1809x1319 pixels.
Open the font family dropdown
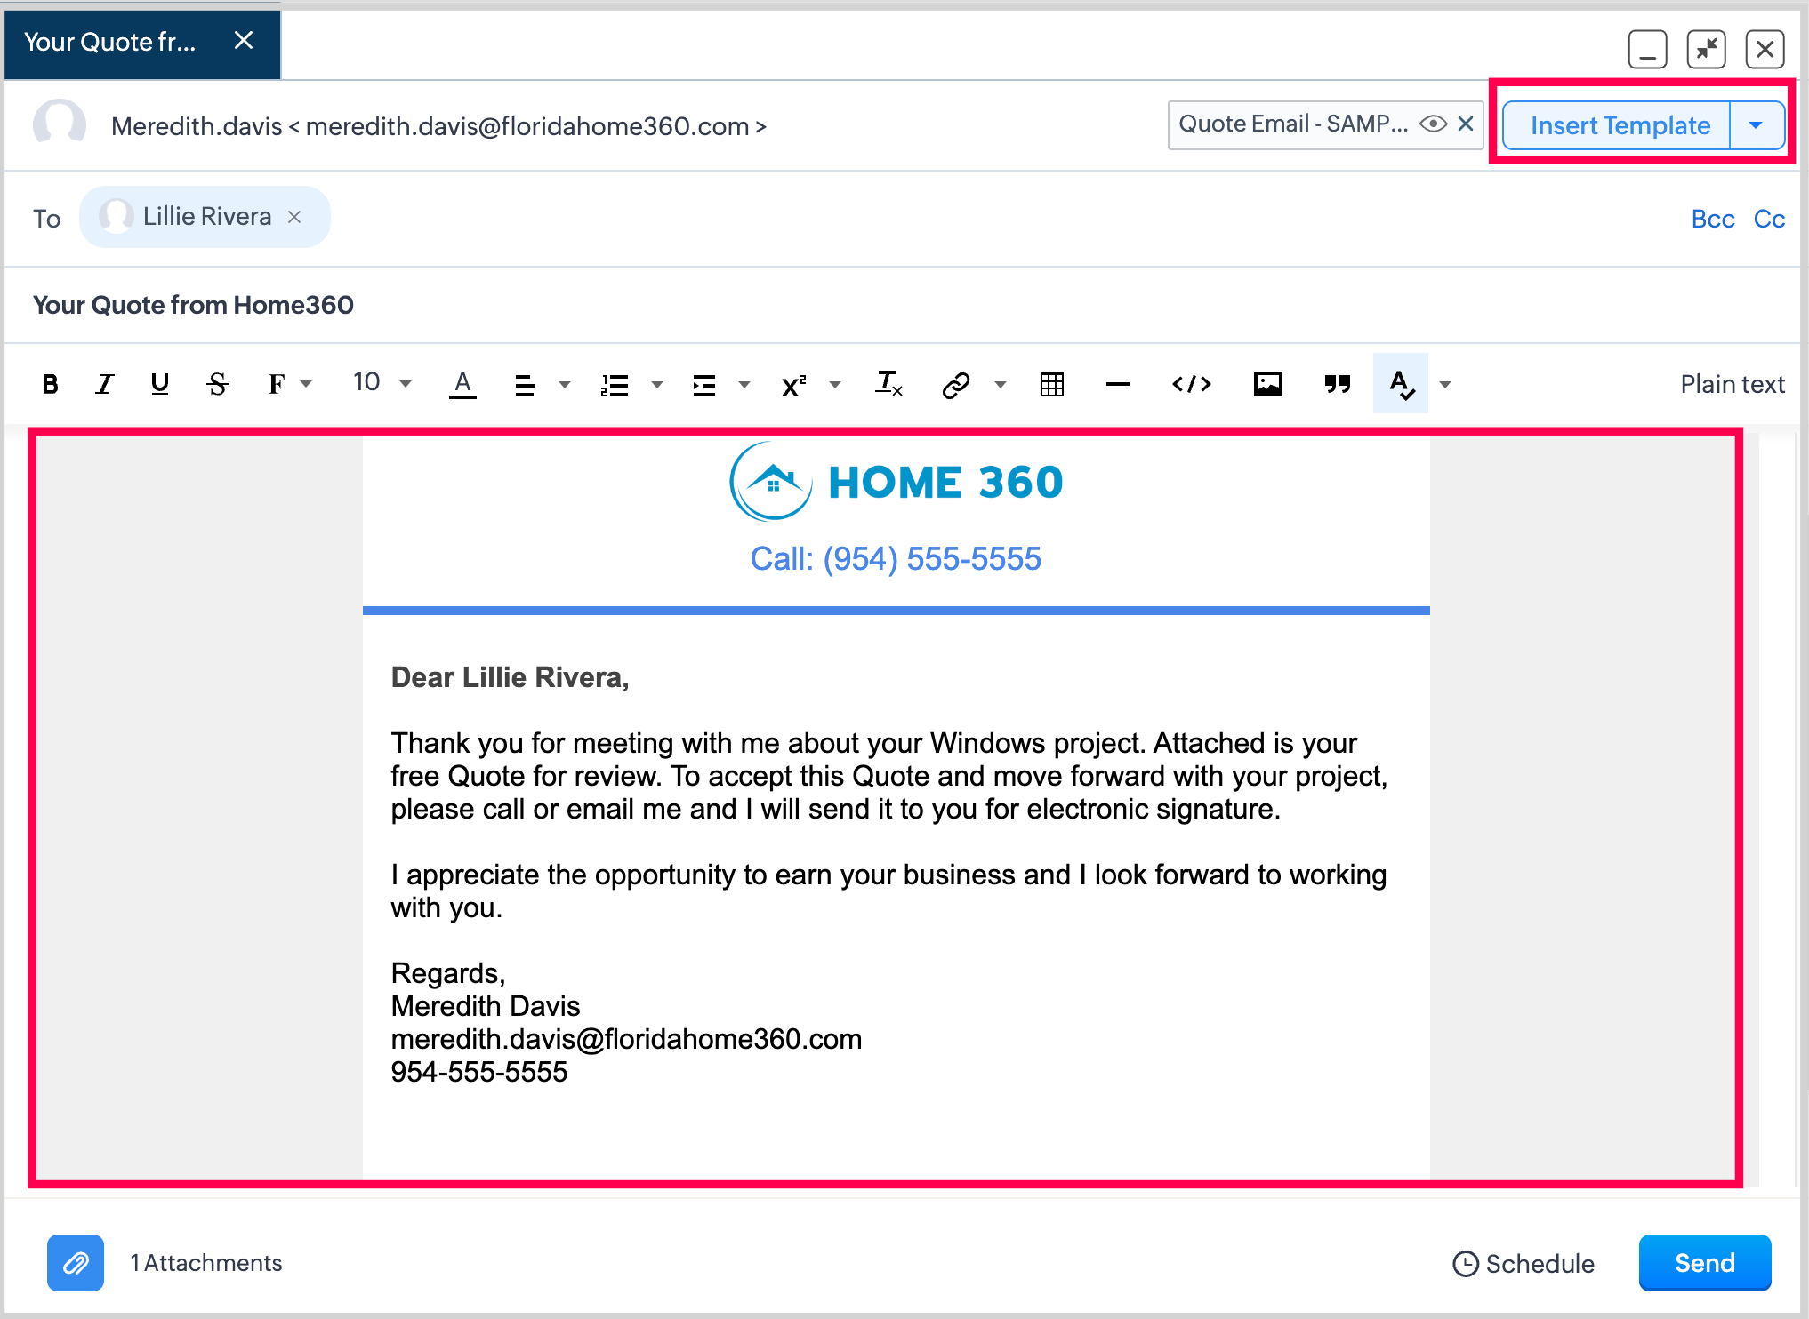(x=289, y=384)
